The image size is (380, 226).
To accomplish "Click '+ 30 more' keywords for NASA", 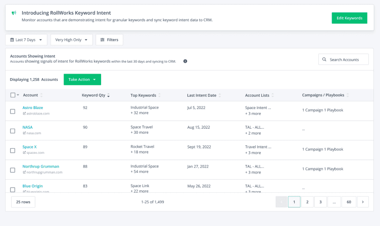I will (139, 132).
